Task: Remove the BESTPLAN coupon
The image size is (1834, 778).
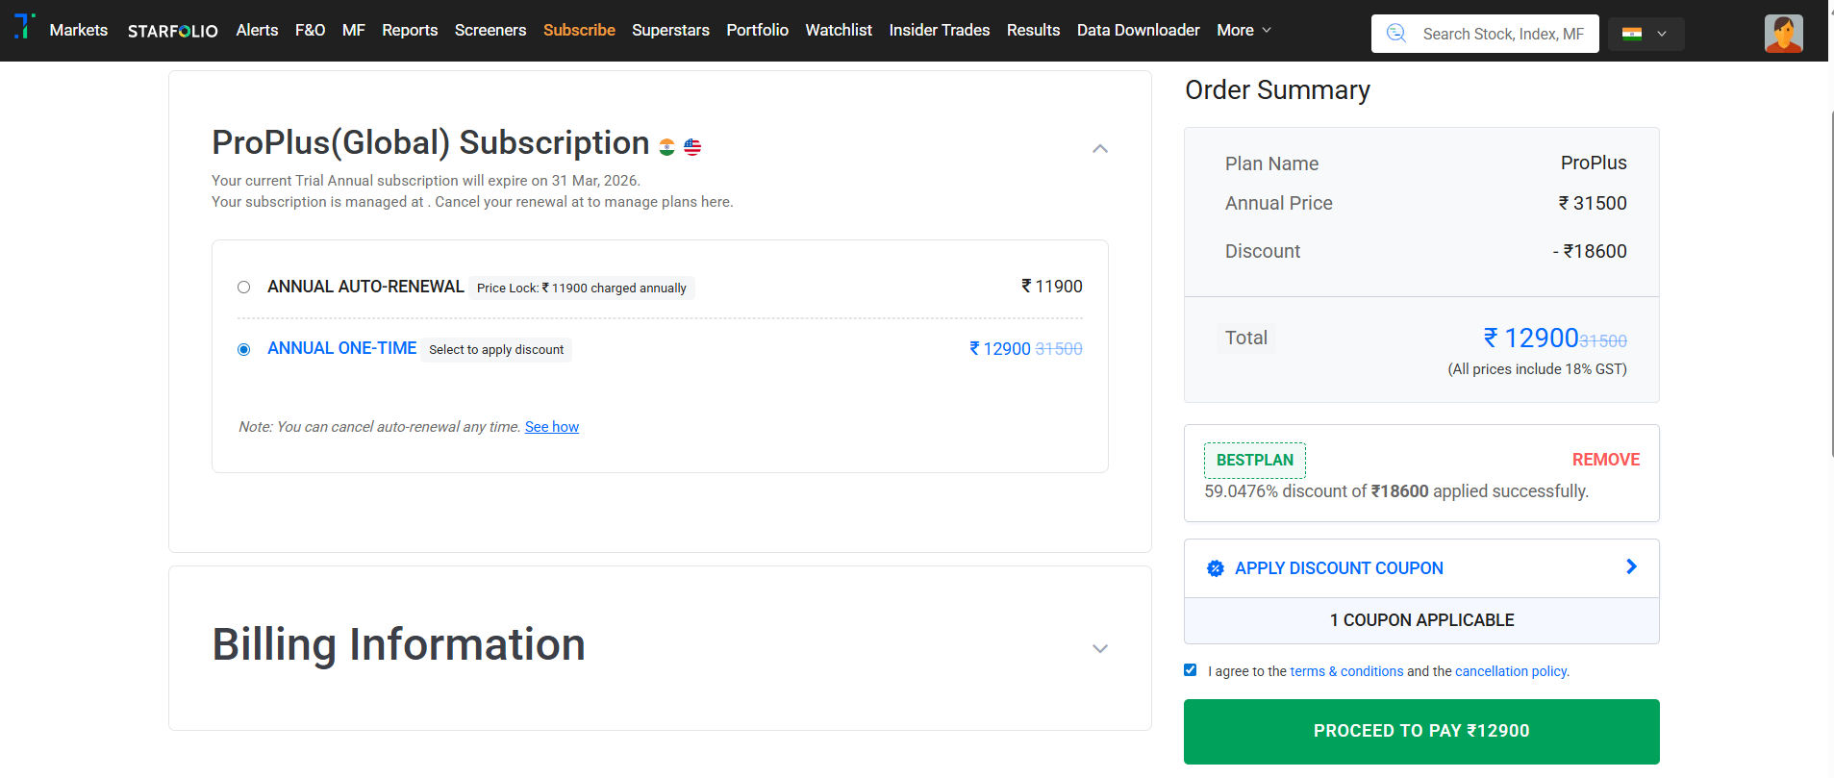Action: click(x=1605, y=460)
